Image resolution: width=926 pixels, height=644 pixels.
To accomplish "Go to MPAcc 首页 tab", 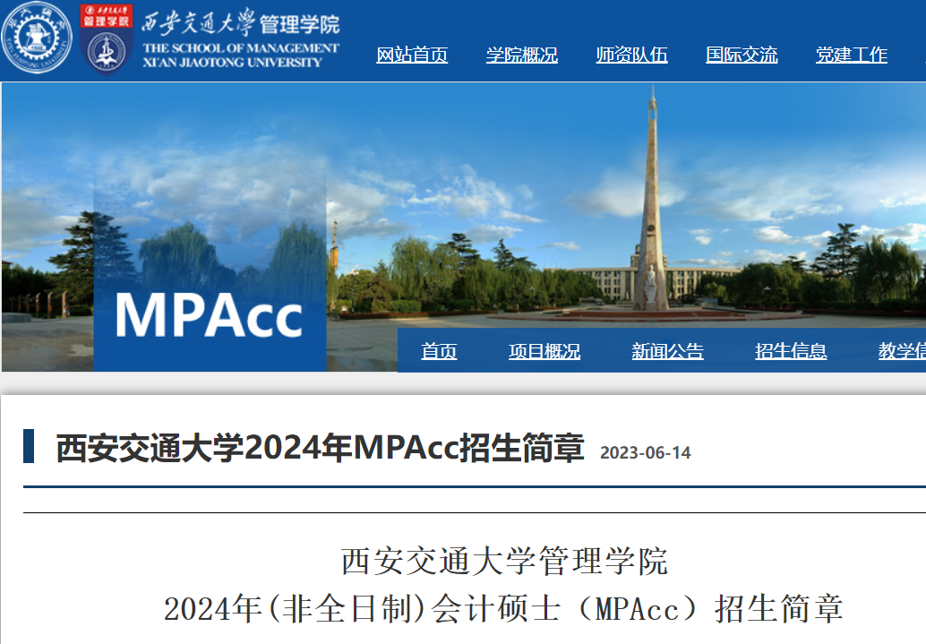I will [439, 351].
